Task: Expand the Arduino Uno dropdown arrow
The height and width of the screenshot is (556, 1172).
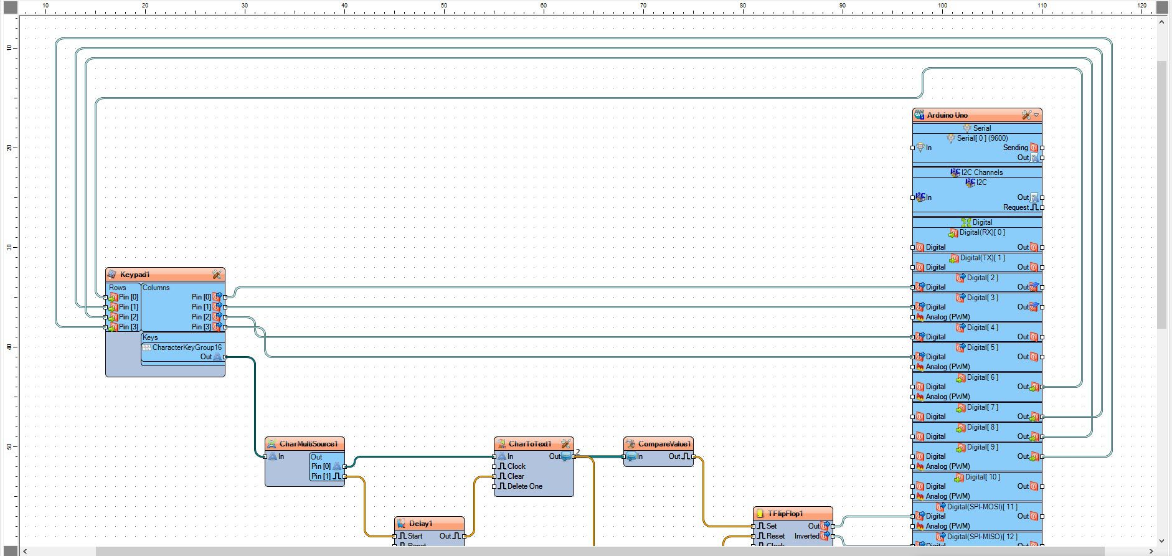Action: coord(1036,115)
